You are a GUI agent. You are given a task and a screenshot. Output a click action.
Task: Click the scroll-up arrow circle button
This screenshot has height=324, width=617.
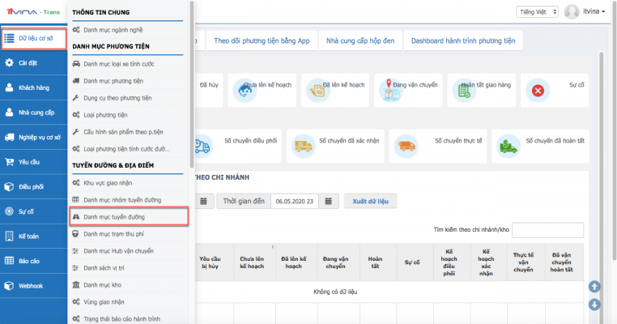point(594,287)
